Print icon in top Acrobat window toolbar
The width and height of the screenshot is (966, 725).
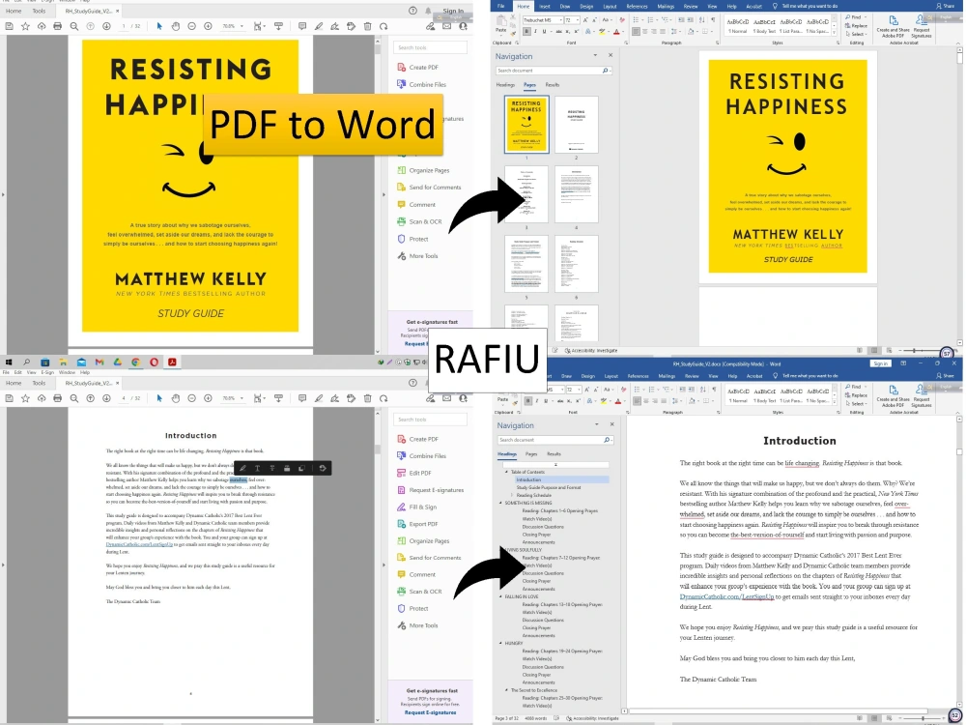57,26
